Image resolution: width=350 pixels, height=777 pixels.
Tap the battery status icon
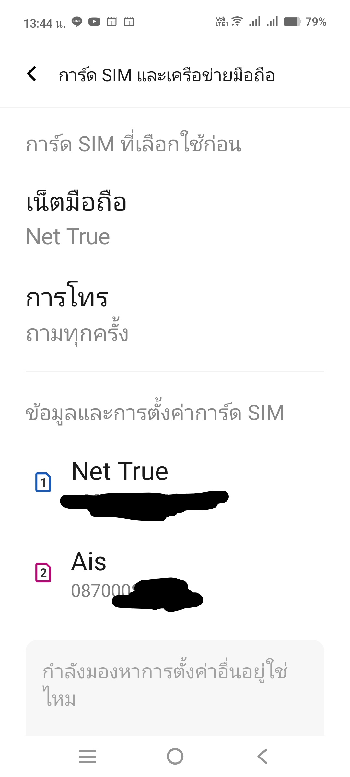click(x=292, y=22)
